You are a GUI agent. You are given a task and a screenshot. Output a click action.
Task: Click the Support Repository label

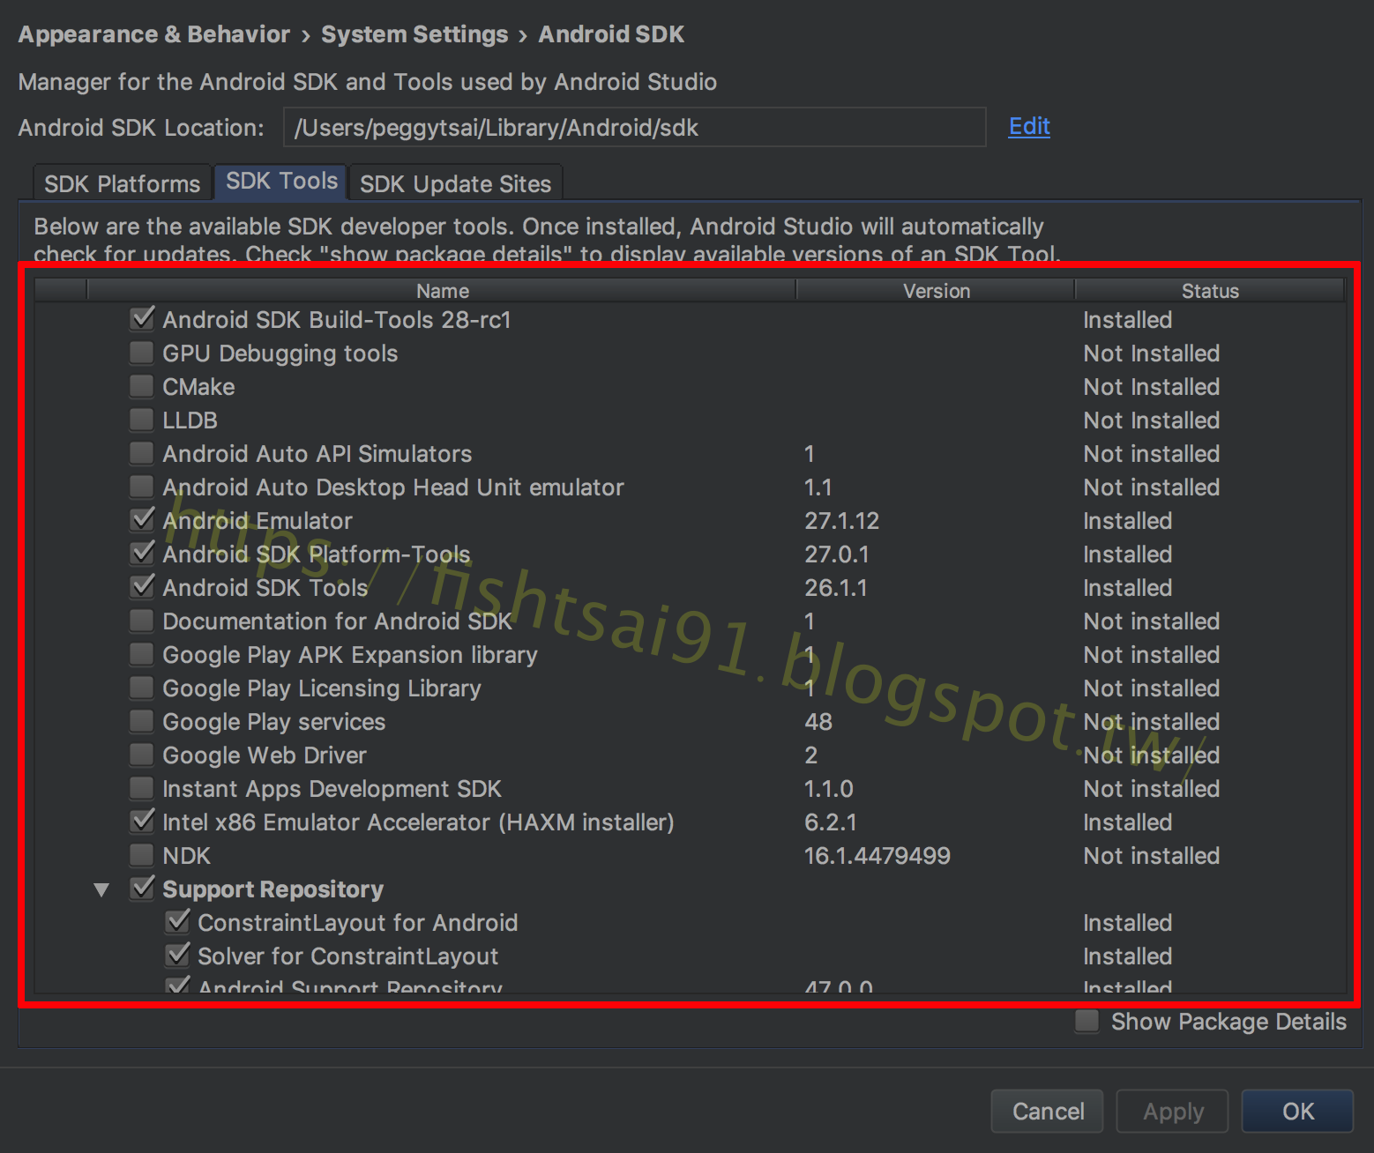coord(273,889)
